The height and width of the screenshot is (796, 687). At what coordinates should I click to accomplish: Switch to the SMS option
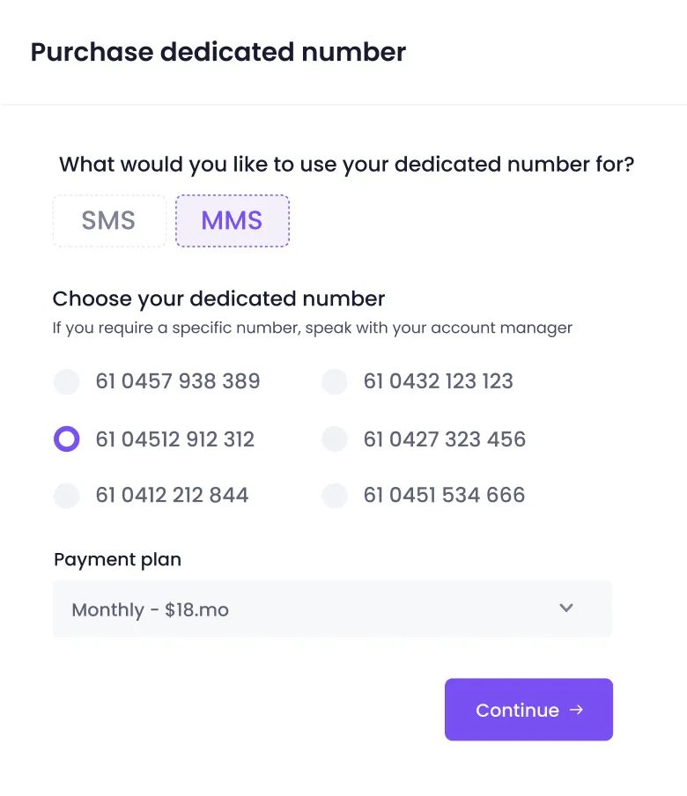click(x=108, y=220)
